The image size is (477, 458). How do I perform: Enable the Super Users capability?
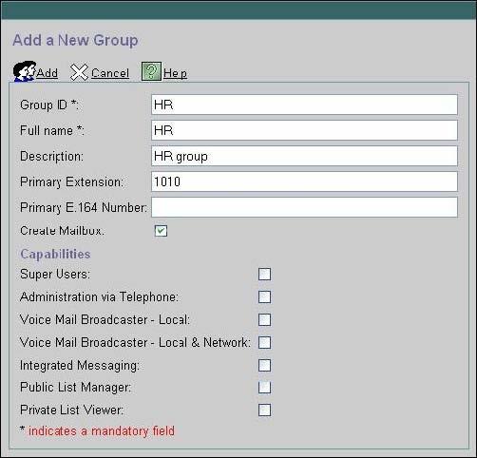(x=264, y=275)
